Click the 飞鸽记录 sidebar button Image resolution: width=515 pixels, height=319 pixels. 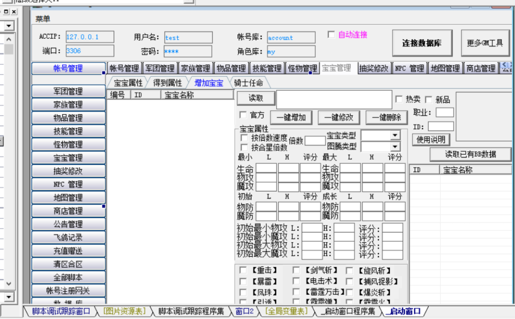click(x=68, y=237)
